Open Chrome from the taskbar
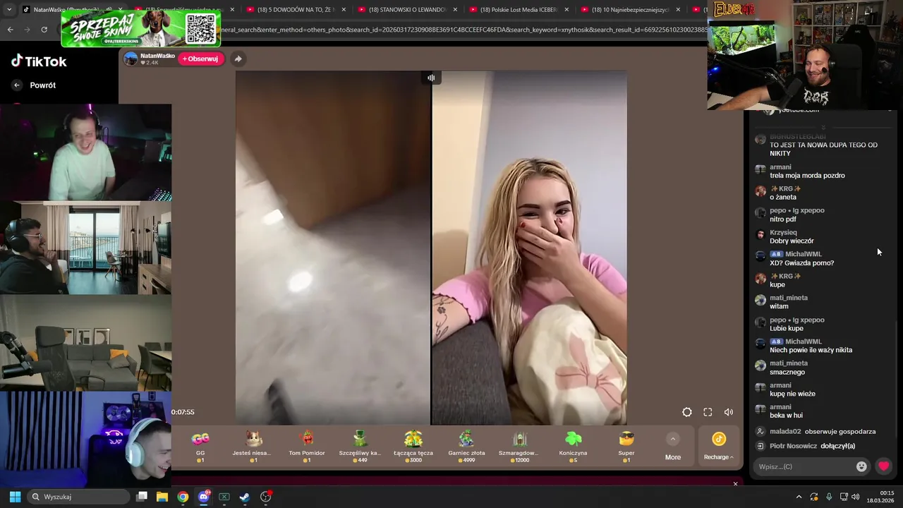Viewport: 903px width, 508px height. 183,497
